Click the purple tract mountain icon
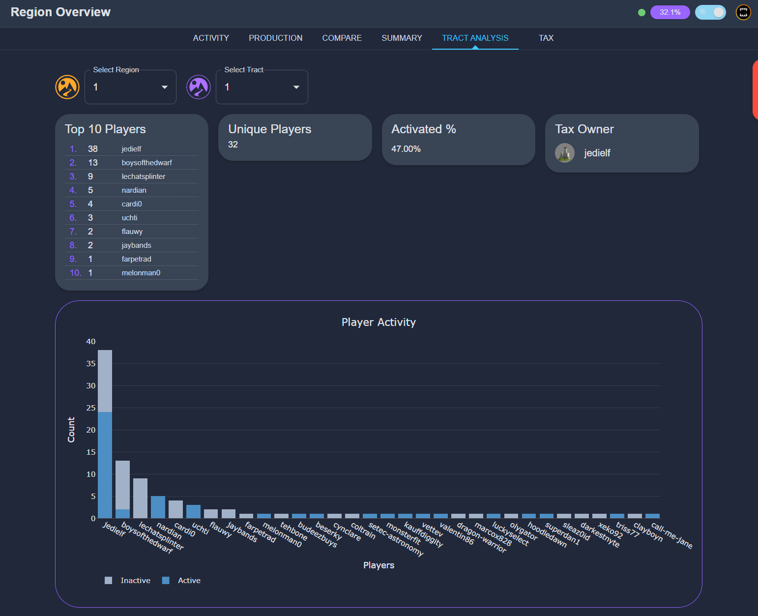The image size is (758, 616). click(199, 87)
